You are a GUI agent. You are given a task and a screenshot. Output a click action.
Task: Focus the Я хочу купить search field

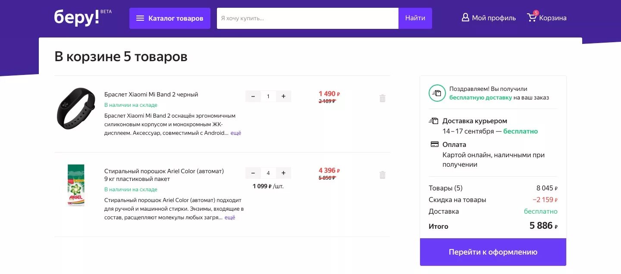click(x=307, y=18)
